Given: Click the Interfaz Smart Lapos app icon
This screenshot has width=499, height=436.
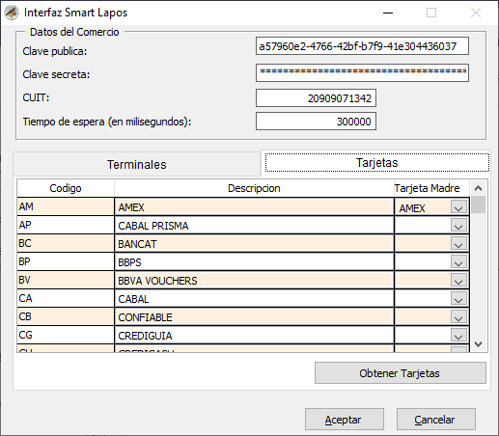Looking at the screenshot, I should (12, 13).
